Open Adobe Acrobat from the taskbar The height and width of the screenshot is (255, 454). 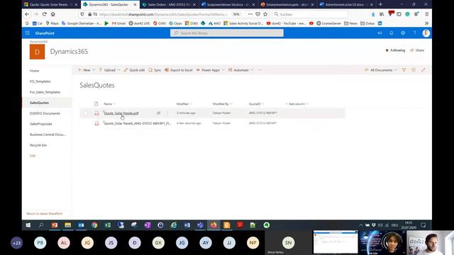click(240, 225)
